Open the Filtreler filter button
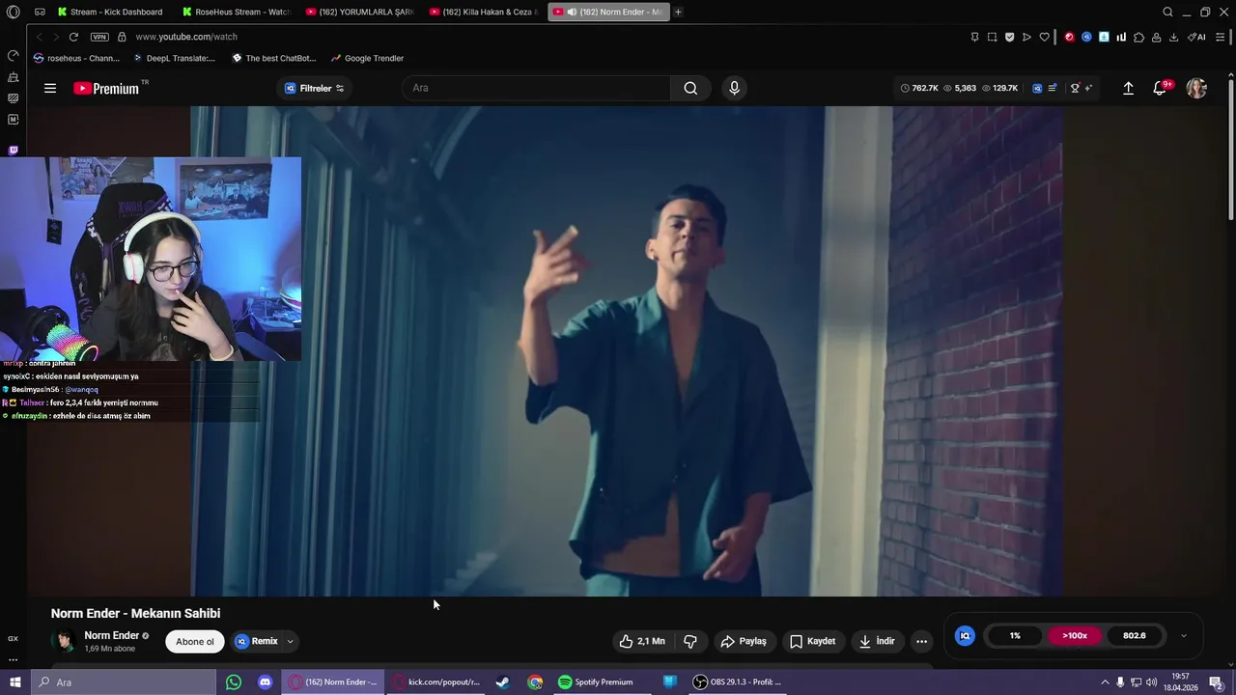The width and height of the screenshot is (1236, 695). pyautogui.click(x=315, y=88)
